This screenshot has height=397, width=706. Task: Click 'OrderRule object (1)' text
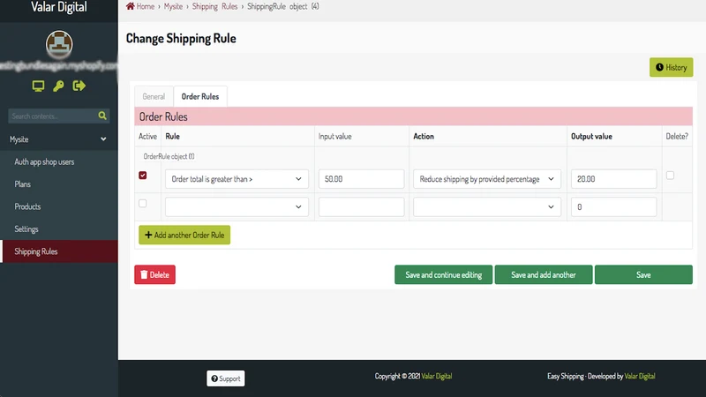(169, 156)
